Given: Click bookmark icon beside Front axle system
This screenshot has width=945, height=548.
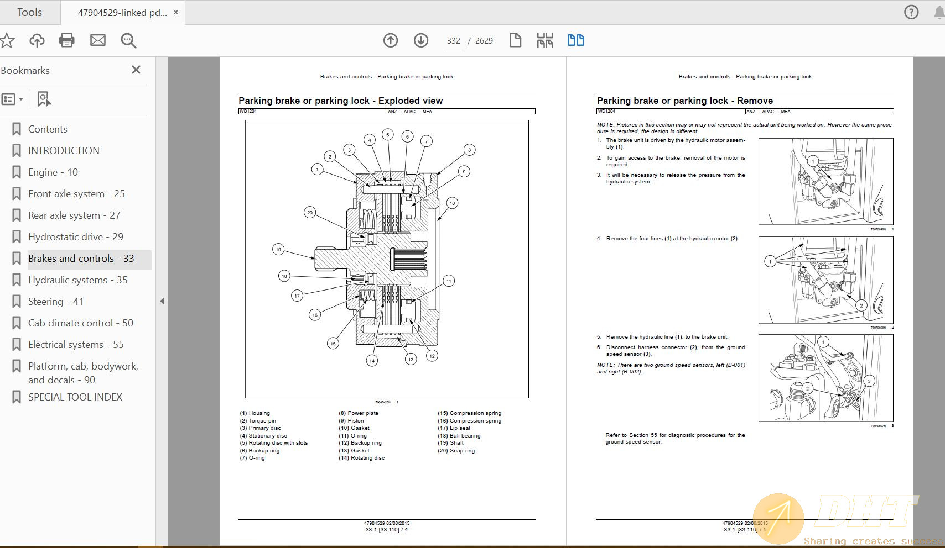Looking at the screenshot, I should (x=17, y=194).
